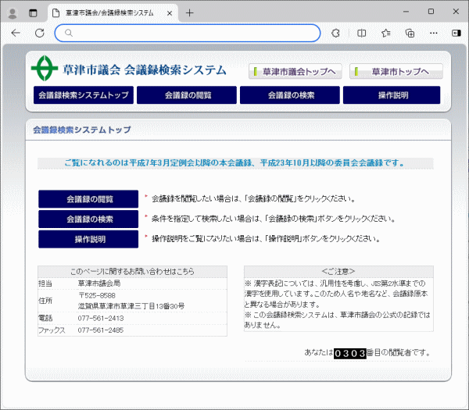The height and width of the screenshot is (410, 469).
Task: Open favorites star icon
Action: pyautogui.click(x=386, y=33)
